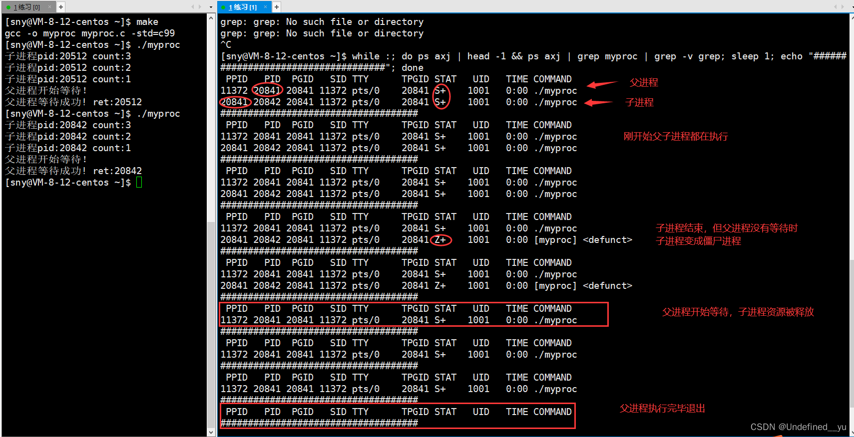Close the '1 练习 [0]' tab

coord(49,7)
